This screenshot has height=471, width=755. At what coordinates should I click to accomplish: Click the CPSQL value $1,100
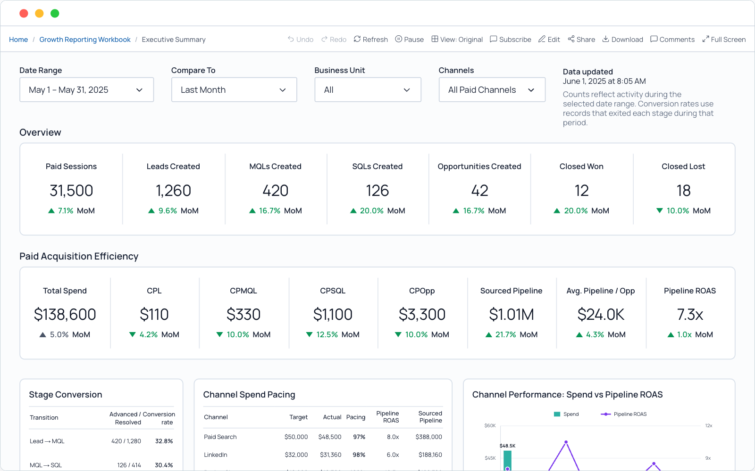[333, 315]
